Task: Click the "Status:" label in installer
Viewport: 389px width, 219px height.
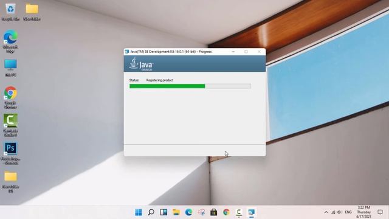Action: (134, 80)
